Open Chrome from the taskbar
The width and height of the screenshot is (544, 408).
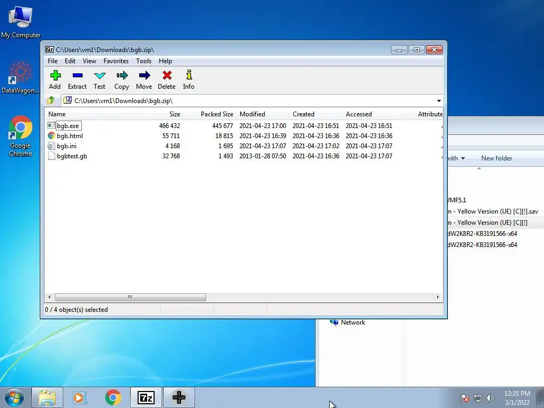[x=113, y=397]
